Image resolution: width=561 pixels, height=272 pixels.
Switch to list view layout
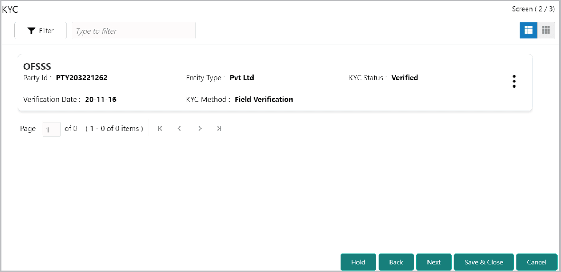click(x=528, y=30)
